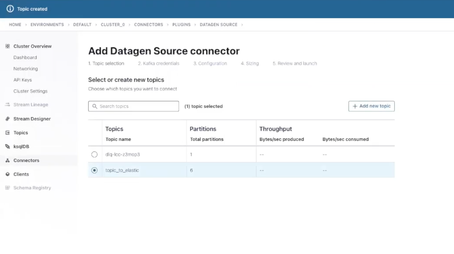
Task: Select step 1. Topic selection
Action: tap(106, 63)
